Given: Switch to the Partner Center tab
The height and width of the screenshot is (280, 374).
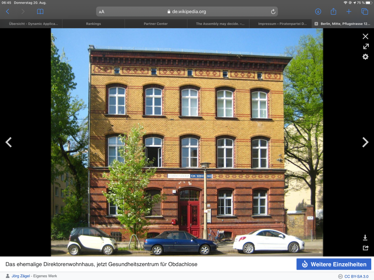Looking at the screenshot, I should tap(156, 24).
